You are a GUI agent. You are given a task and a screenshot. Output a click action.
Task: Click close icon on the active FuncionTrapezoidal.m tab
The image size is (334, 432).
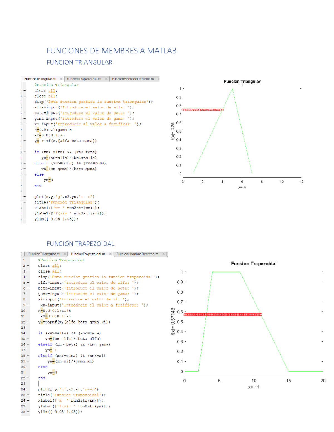click(x=110, y=254)
